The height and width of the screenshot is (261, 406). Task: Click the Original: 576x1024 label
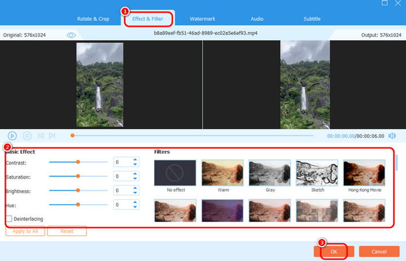click(24, 35)
